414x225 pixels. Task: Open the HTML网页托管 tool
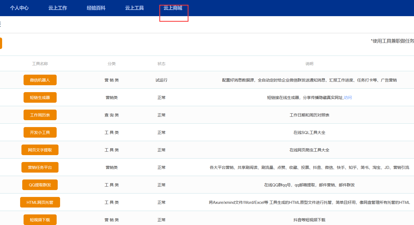point(40,202)
